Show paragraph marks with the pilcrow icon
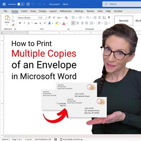141x141 pixels. (109, 18)
